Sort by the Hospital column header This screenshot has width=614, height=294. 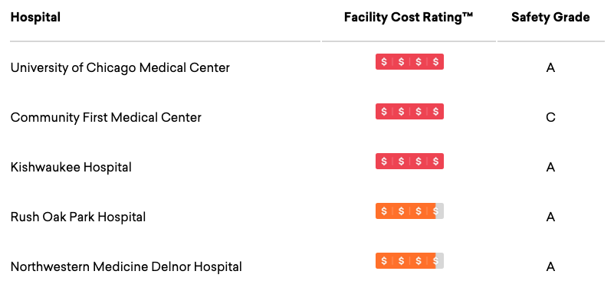35,17
